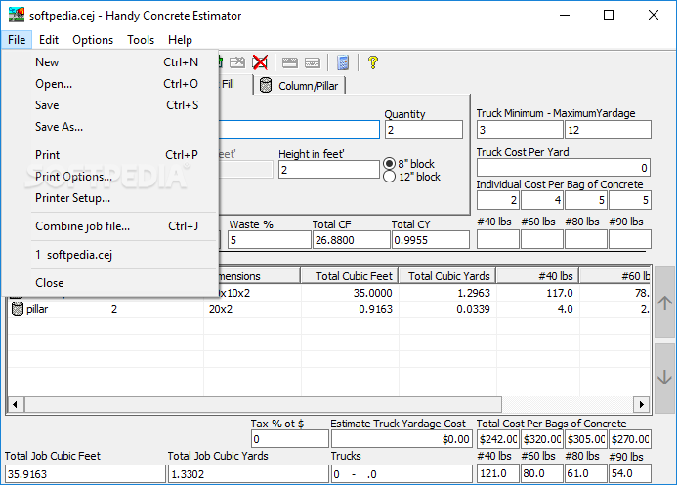This screenshot has height=485, width=677.
Task: Open the Tools menu
Action: pos(141,40)
